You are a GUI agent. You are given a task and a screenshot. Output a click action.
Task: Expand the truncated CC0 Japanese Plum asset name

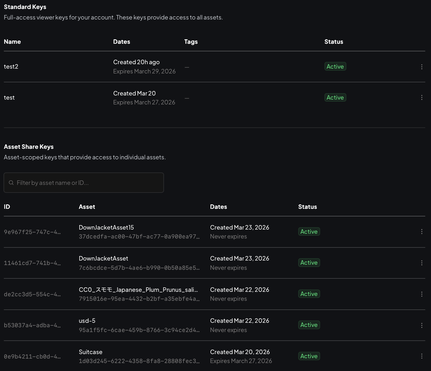tap(138, 290)
